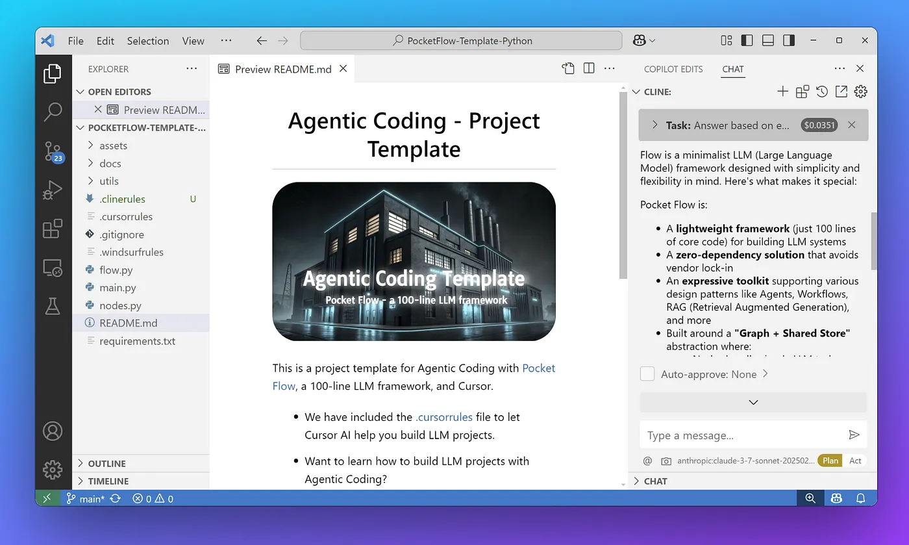Open Cline task history
Image resolution: width=909 pixels, height=545 pixels.
point(822,92)
